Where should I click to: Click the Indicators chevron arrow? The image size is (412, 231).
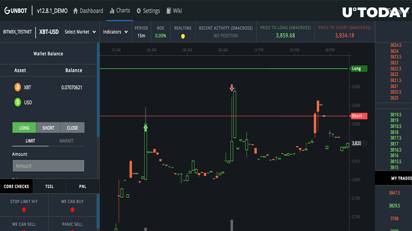click(126, 32)
